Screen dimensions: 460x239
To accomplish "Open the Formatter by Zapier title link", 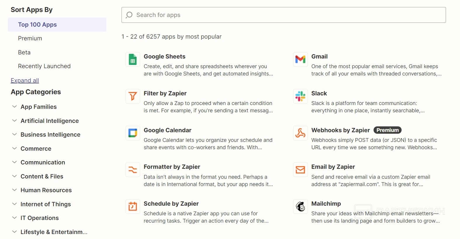I will (x=172, y=167).
